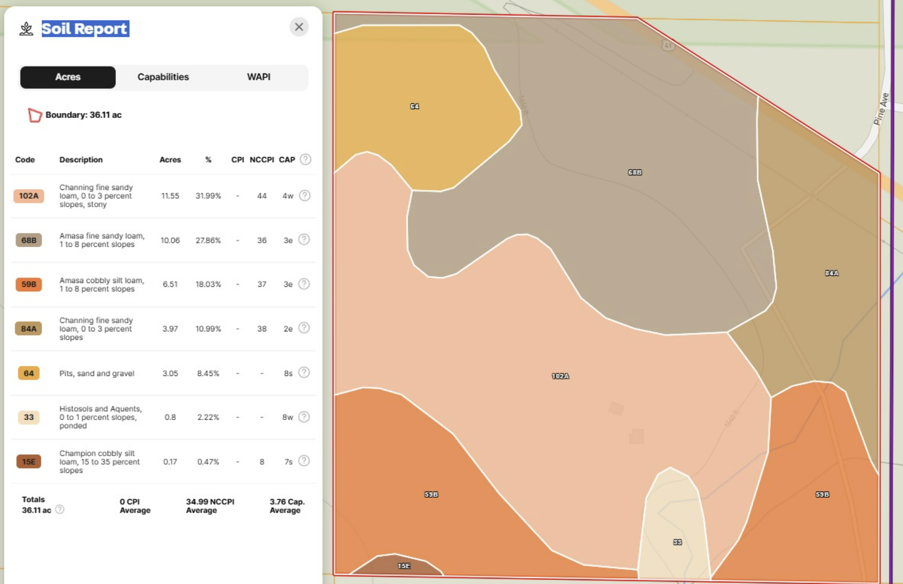Click the 'Soil Report' title text
The height and width of the screenshot is (584, 903).
point(85,29)
